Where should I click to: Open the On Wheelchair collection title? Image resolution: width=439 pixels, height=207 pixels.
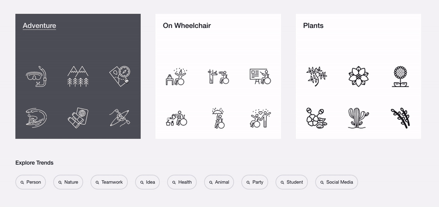pyautogui.click(x=187, y=26)
